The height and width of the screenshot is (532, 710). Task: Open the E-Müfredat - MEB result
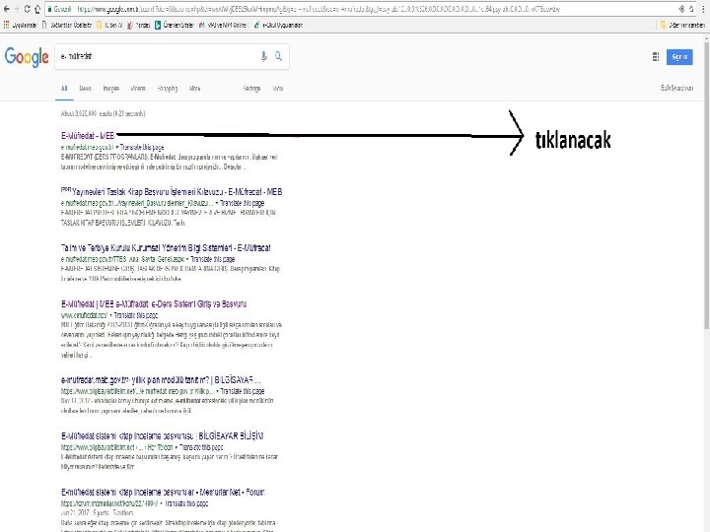[x=88, y=135]
